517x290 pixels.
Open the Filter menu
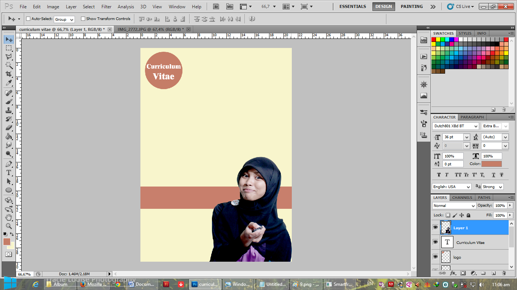tap(106, 6)
